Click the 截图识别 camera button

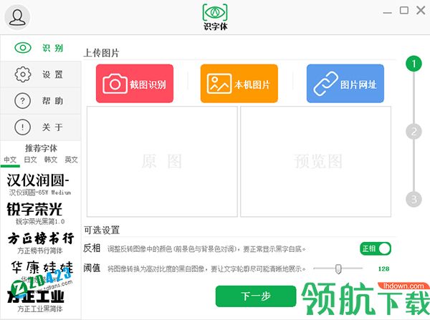(x=135, y=84)
